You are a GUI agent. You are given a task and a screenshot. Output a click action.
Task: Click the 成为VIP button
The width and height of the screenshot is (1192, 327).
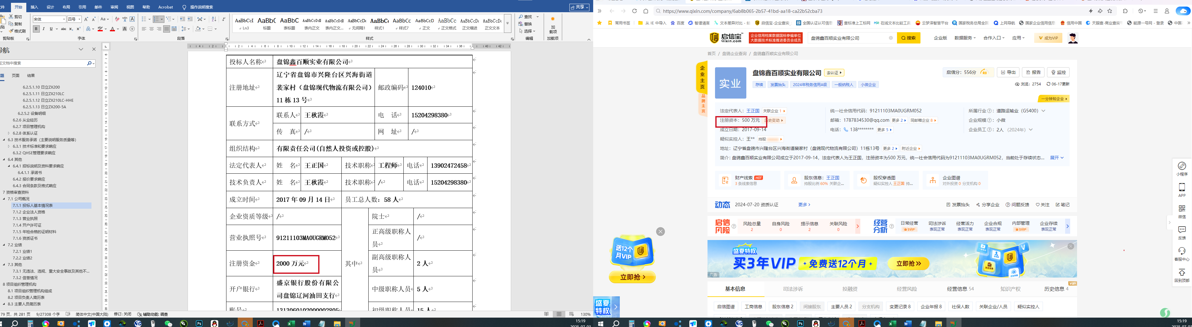(x=1048, y=38)
